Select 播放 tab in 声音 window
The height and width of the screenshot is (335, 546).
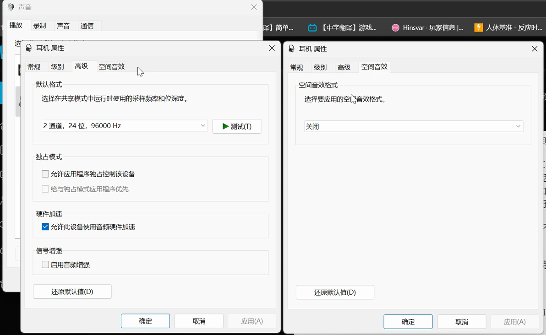[x=16, y=25]
